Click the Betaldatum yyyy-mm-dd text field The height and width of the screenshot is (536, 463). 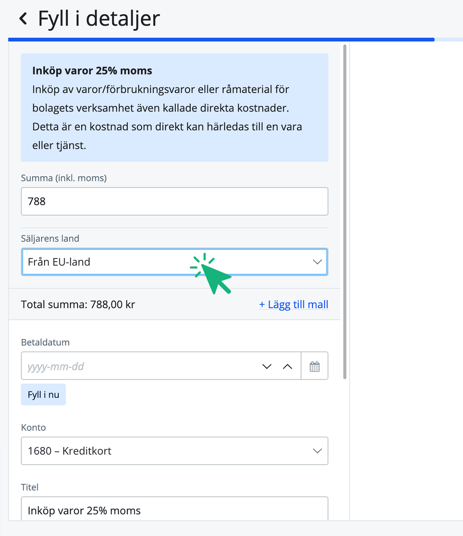click(x=139, y=366)
